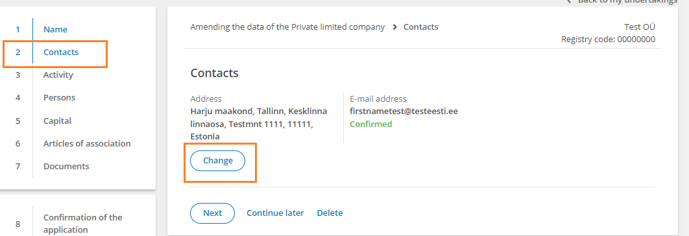689x236 pixels.
Task: Choose Continue later link
Action: coord(275,213)
